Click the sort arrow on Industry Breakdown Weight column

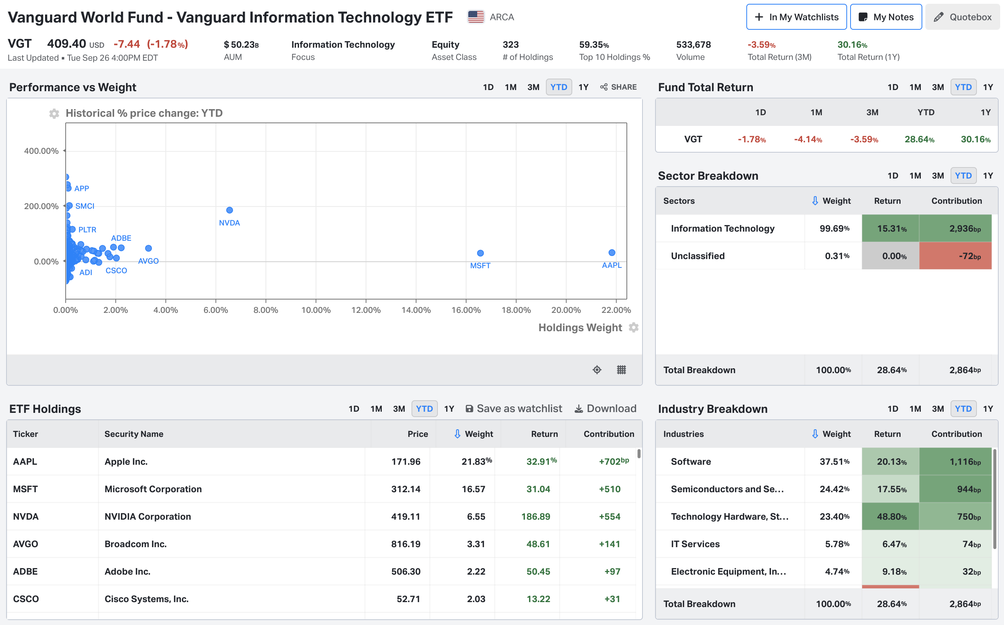(815, 433)
